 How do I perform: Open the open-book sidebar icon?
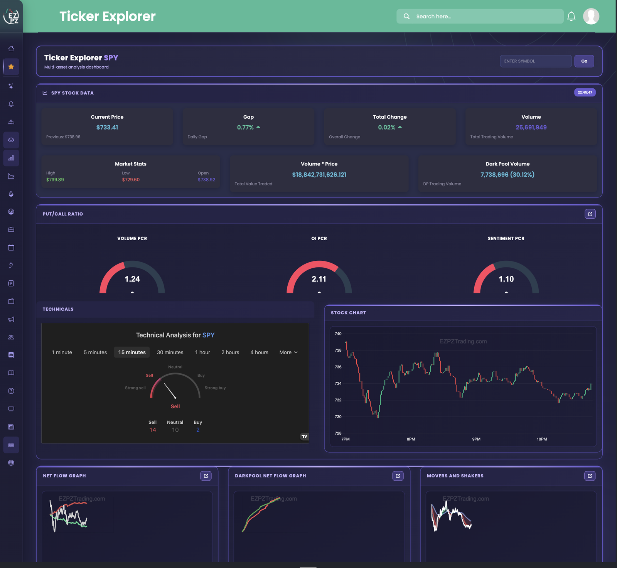point(11,373)
